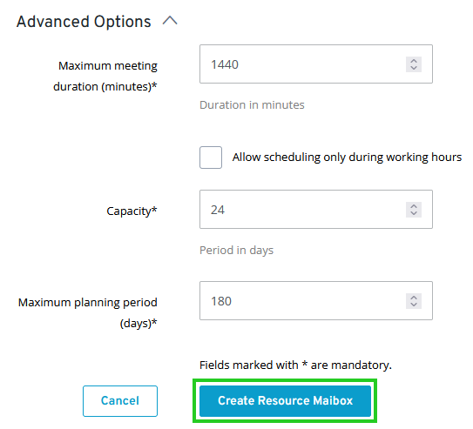This screenshot has width=473, height=429.
Task: Click the 'Maximum planning period (days)' label
Action: (x=88, y=312)
